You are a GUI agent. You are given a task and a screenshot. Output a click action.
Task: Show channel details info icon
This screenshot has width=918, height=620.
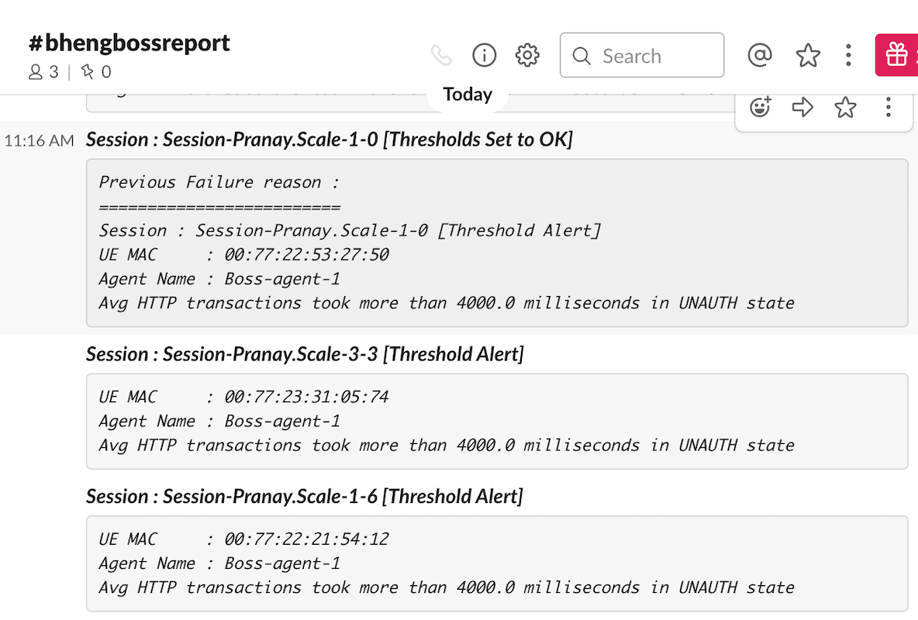(484, 56)
